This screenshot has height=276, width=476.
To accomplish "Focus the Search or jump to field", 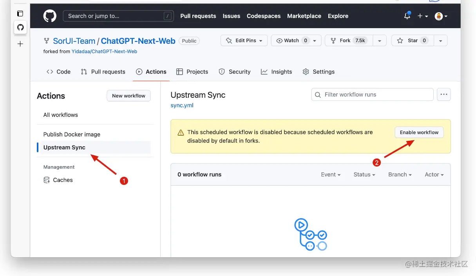I will coord(118,16).
